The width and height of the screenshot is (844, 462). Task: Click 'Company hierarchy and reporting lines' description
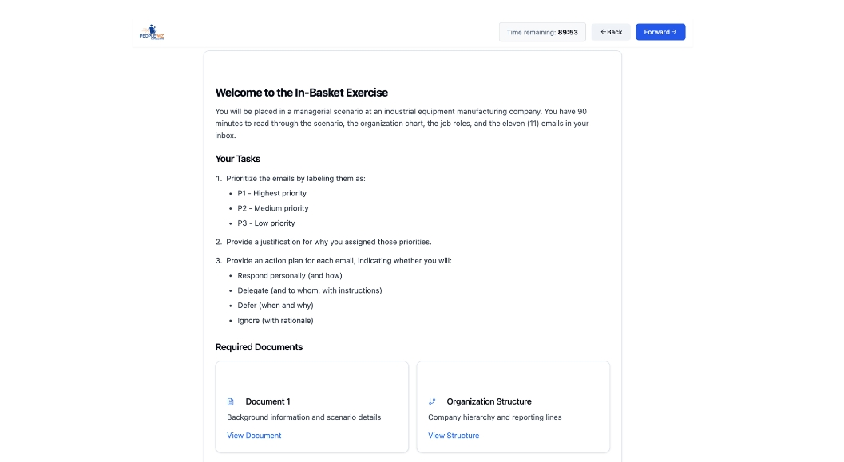click(494, 417)
